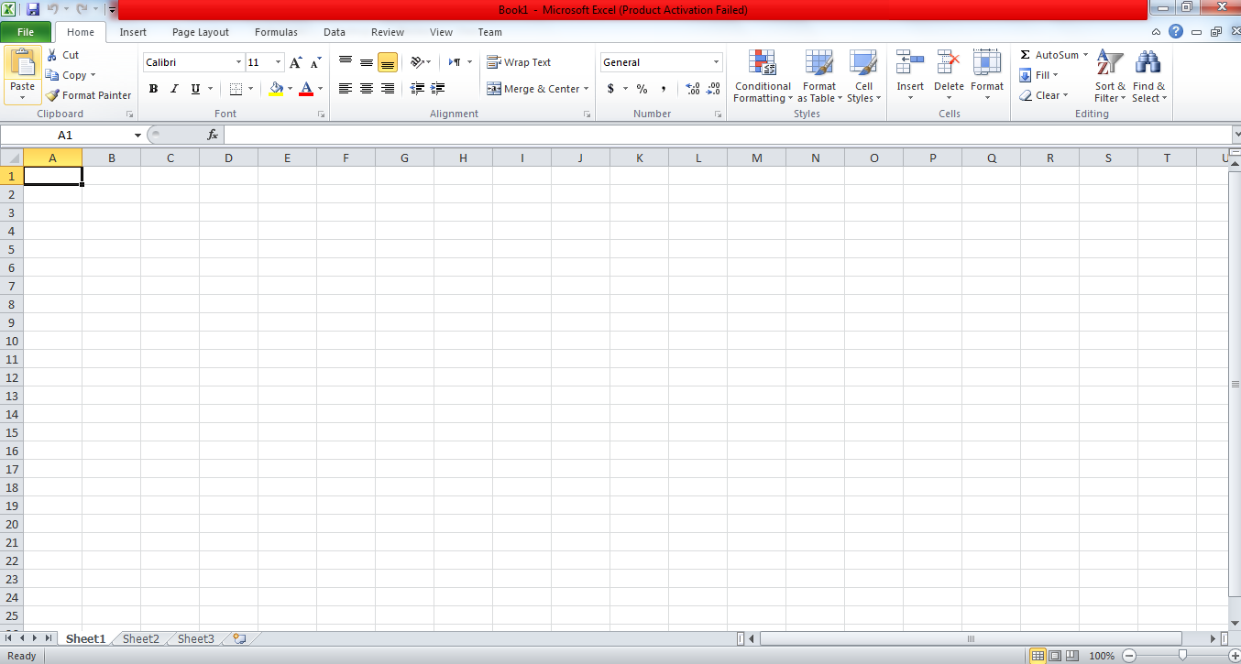Open the Name Box dropdown arrow
Image resolution: width=1241 pixels, height=664 pixels.
coord(137,135)
